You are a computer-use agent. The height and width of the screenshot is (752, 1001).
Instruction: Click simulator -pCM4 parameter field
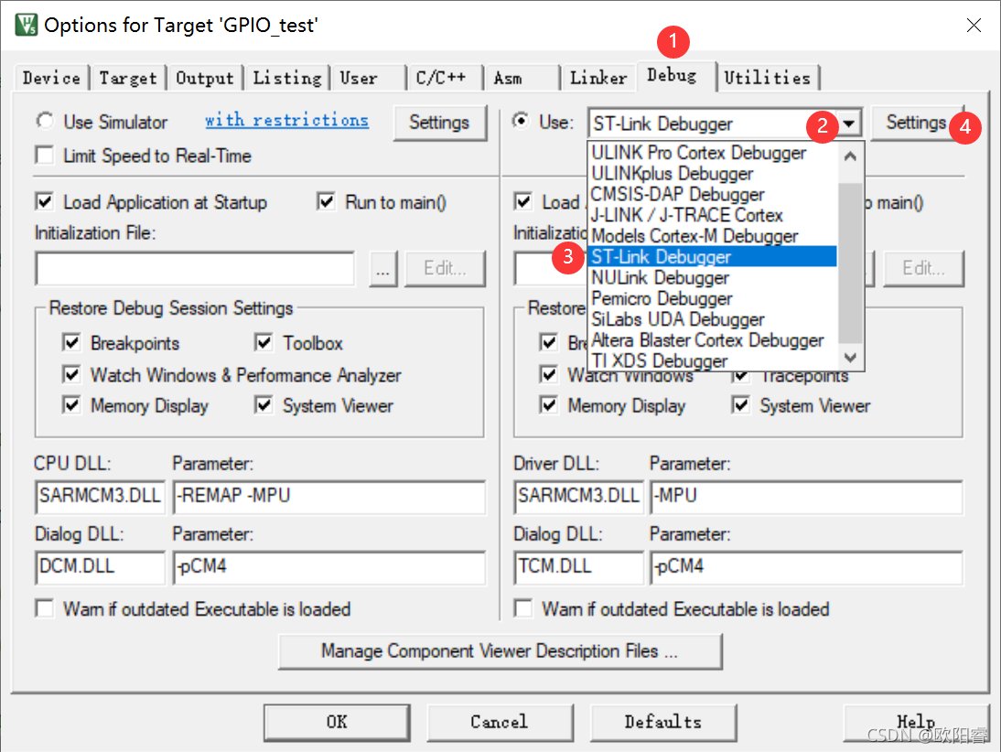(x=329, y=567)
